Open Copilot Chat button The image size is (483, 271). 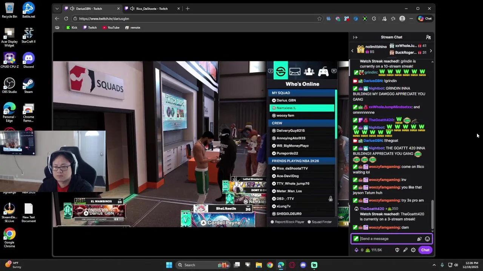[425, 18]
